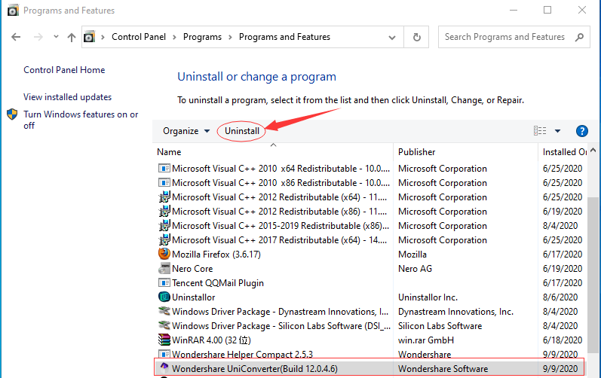This screenshot has width=601, height=378.
Task: Click Programs and Features breadcrumb segment
Action: tap(284, 37)
